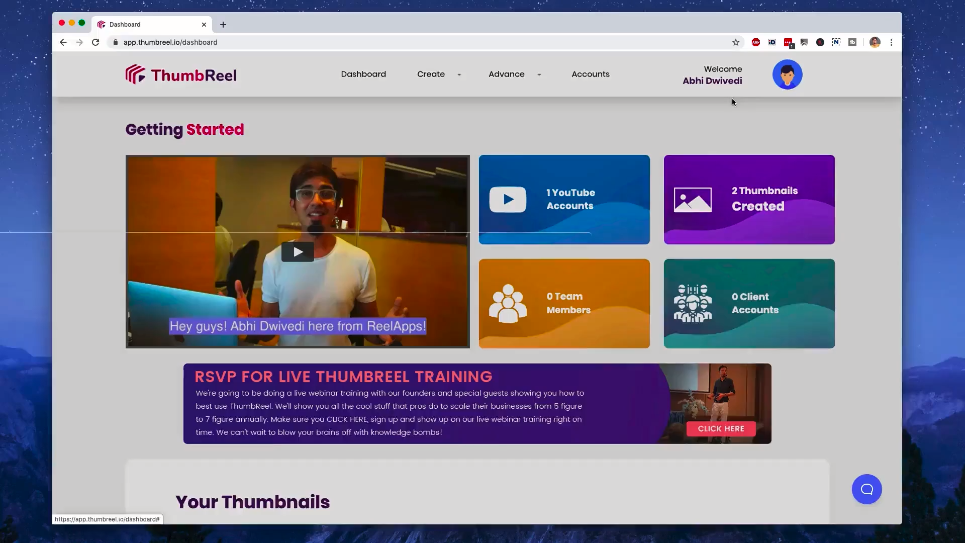Open the ID extension icon

pos(772,42)
